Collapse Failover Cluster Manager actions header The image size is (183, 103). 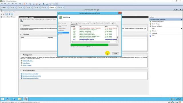coord(182,19)
